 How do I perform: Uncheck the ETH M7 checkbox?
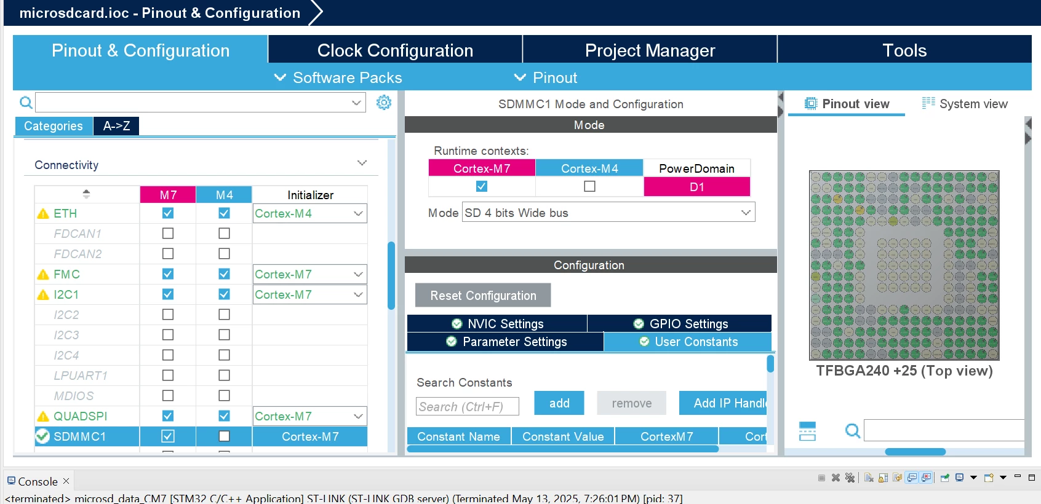coord(168,213)
